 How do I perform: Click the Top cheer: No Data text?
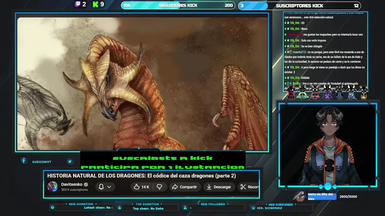(148, 208)
